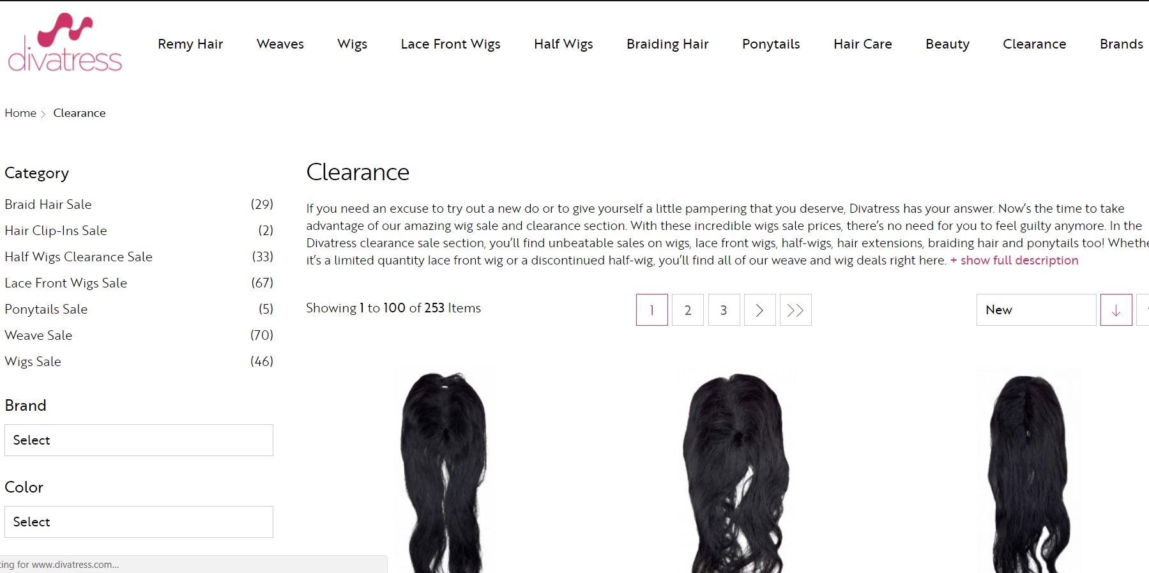Open the New sort order dropdown
Image resolution: width=1149 pixels, height=573 pixels.
click(x=1036, y=310)
